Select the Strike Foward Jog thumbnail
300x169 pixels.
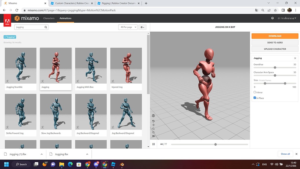21,112
